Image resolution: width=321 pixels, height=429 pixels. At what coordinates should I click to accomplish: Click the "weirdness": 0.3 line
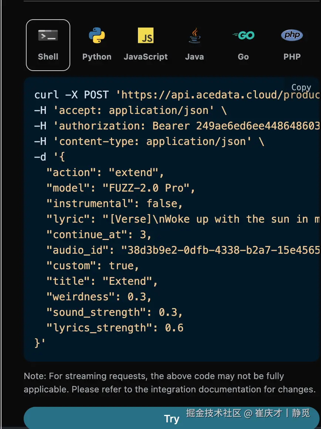pyautogui.click(x=99, y=297)
